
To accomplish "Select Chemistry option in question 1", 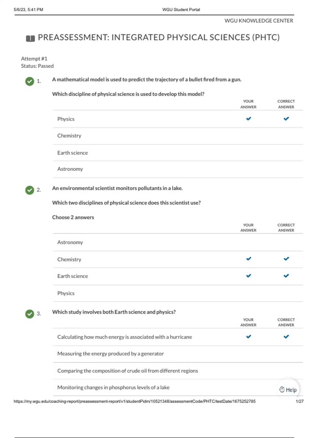I will pos(178,136).
